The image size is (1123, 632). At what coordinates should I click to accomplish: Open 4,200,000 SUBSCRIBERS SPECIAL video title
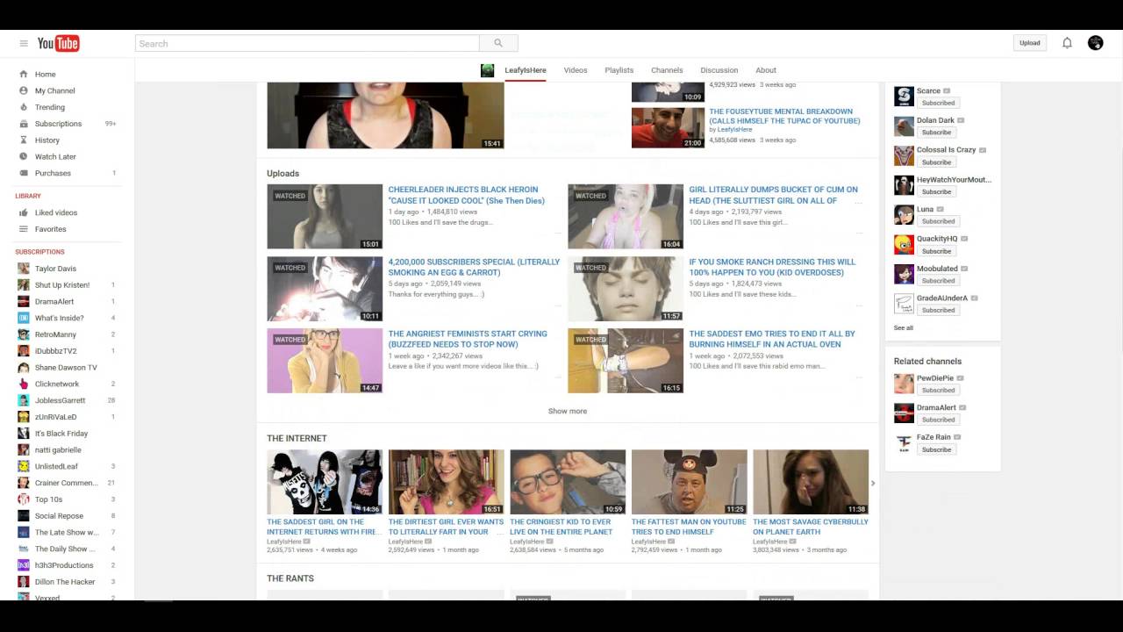click(474, 267)
